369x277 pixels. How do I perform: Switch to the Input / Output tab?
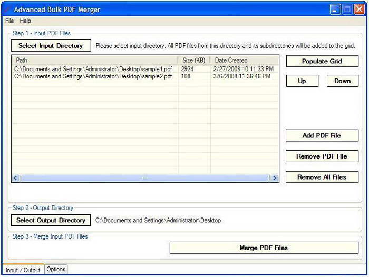23,270
